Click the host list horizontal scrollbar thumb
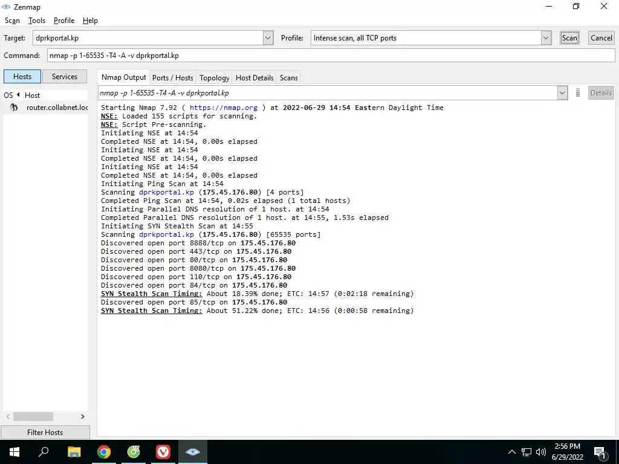 (x=33, y=417)
